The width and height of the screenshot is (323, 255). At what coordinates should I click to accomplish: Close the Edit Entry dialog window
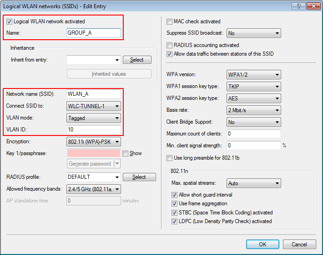(x=313, y=5)
